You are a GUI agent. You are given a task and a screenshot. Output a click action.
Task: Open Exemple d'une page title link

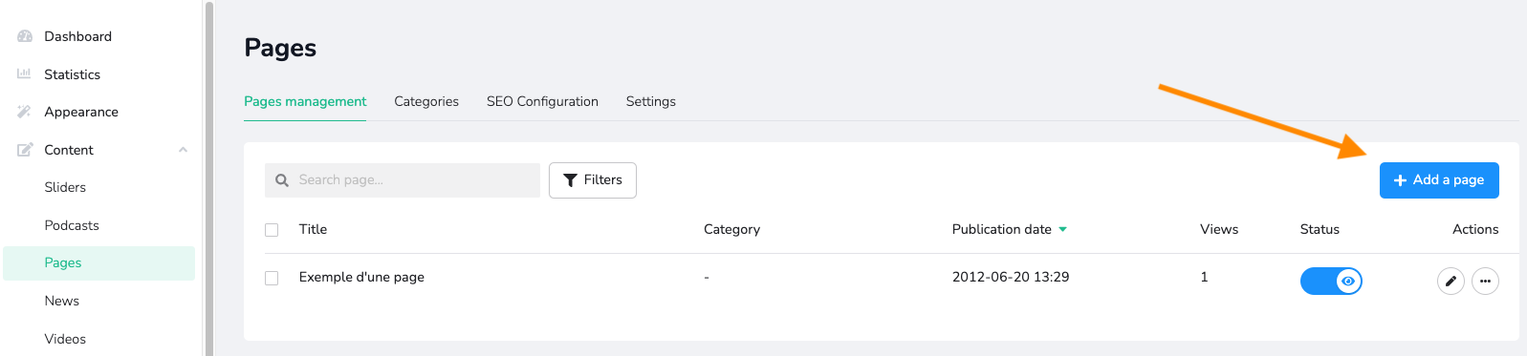tap(361, 277)
